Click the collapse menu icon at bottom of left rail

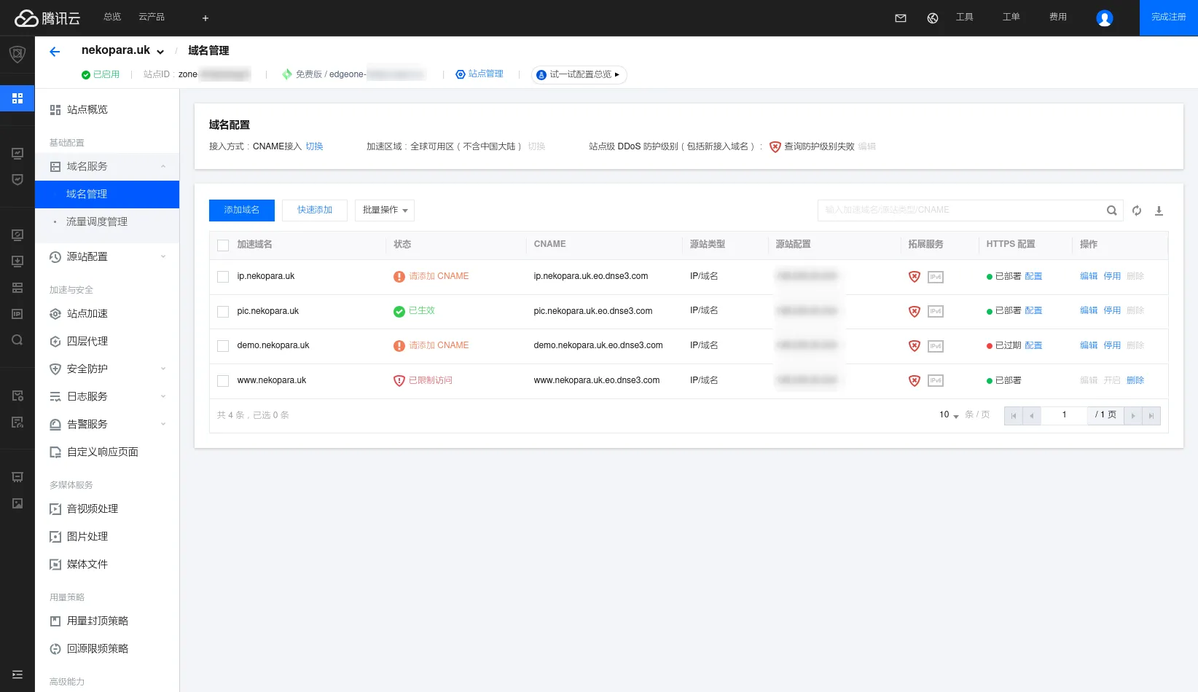coord(17,675)
